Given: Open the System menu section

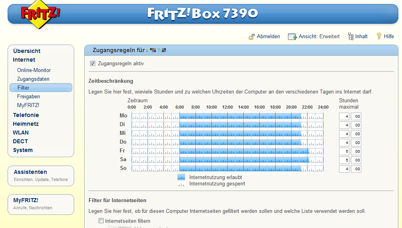Looking at the screenshot, I should click(x=23, y=150).
